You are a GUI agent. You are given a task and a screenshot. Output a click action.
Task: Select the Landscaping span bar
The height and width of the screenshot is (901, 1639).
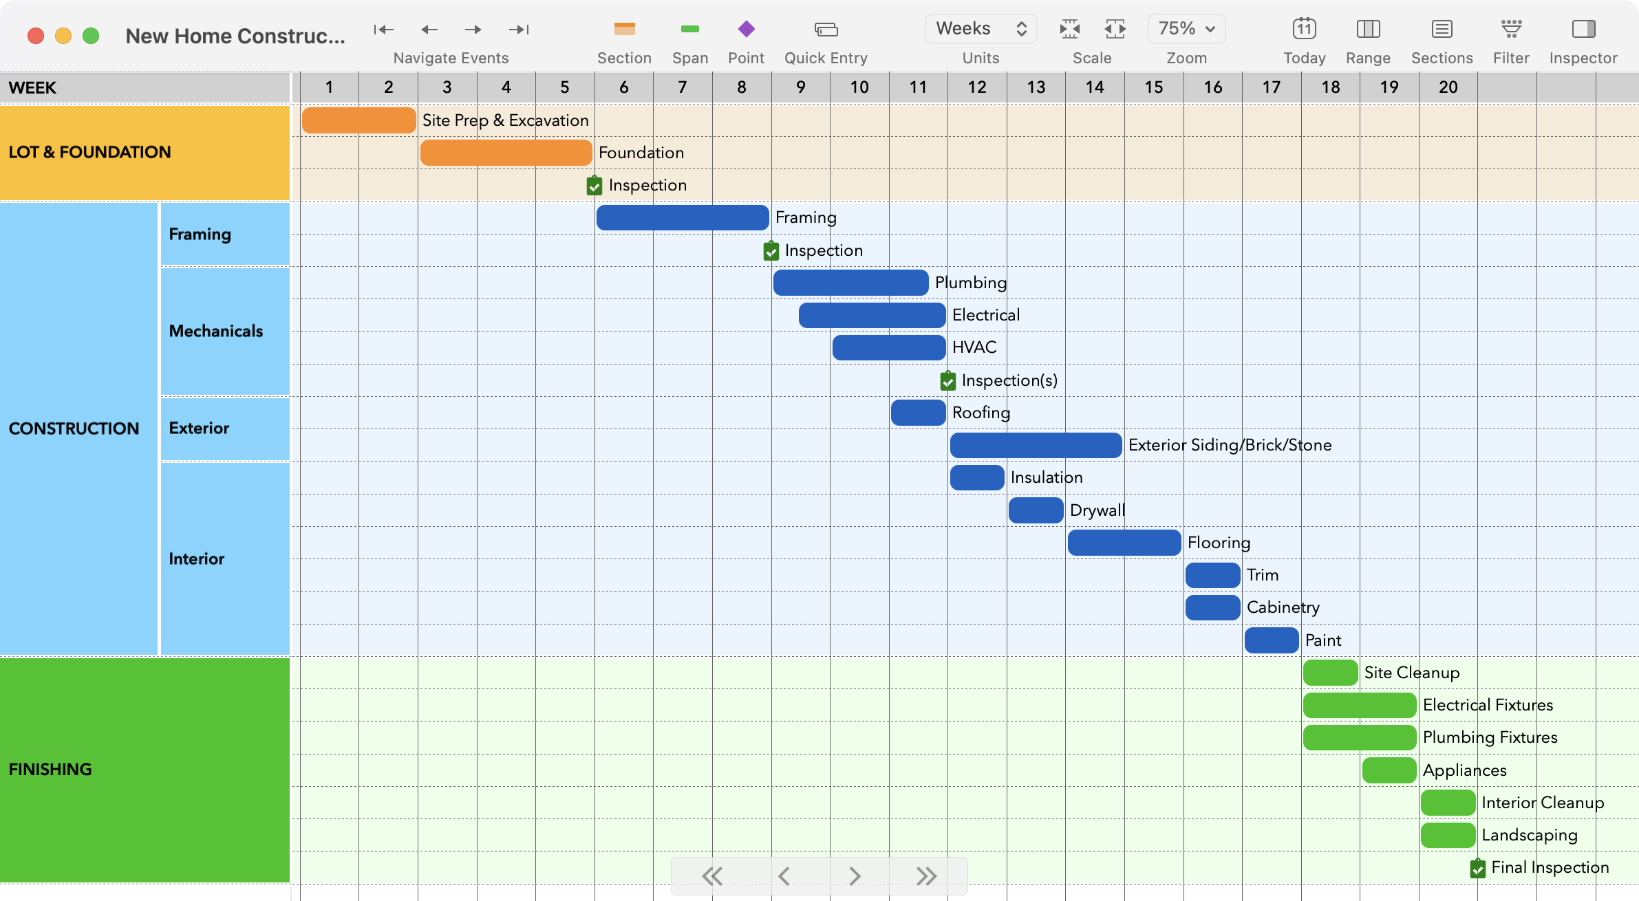click(x=1448, y=835)
